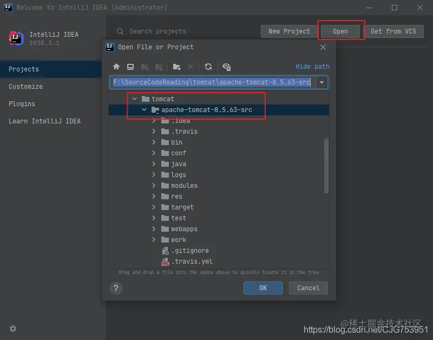Select the .gitignore file icon

click(x=165, y=251)
